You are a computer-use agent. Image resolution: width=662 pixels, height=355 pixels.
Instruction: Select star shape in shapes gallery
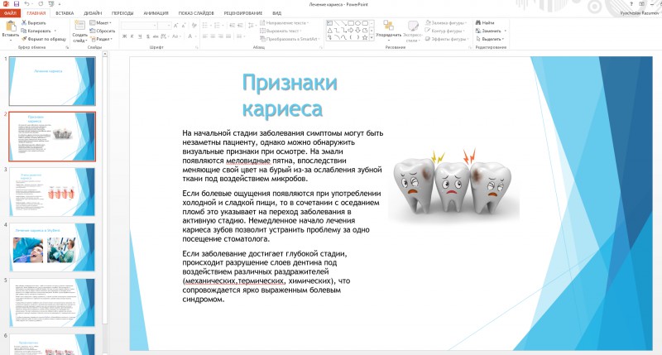pos(365,37)
